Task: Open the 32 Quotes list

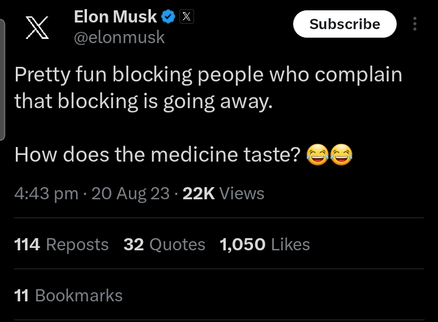Action: pyautogui.click(x=164, y=244)
